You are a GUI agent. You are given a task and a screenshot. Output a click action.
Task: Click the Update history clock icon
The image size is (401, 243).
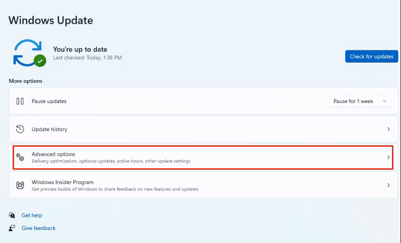point(20,129)
